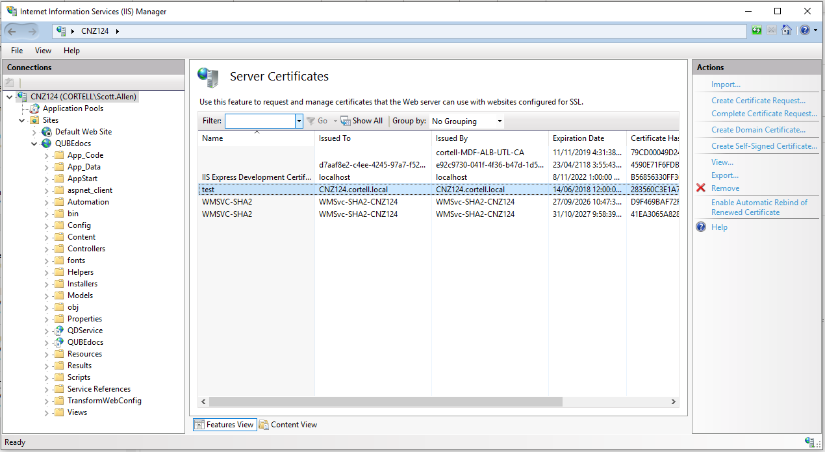Screen dimensions: 825x452
Task: Select the test certificate row
Action: pos(438,189)
